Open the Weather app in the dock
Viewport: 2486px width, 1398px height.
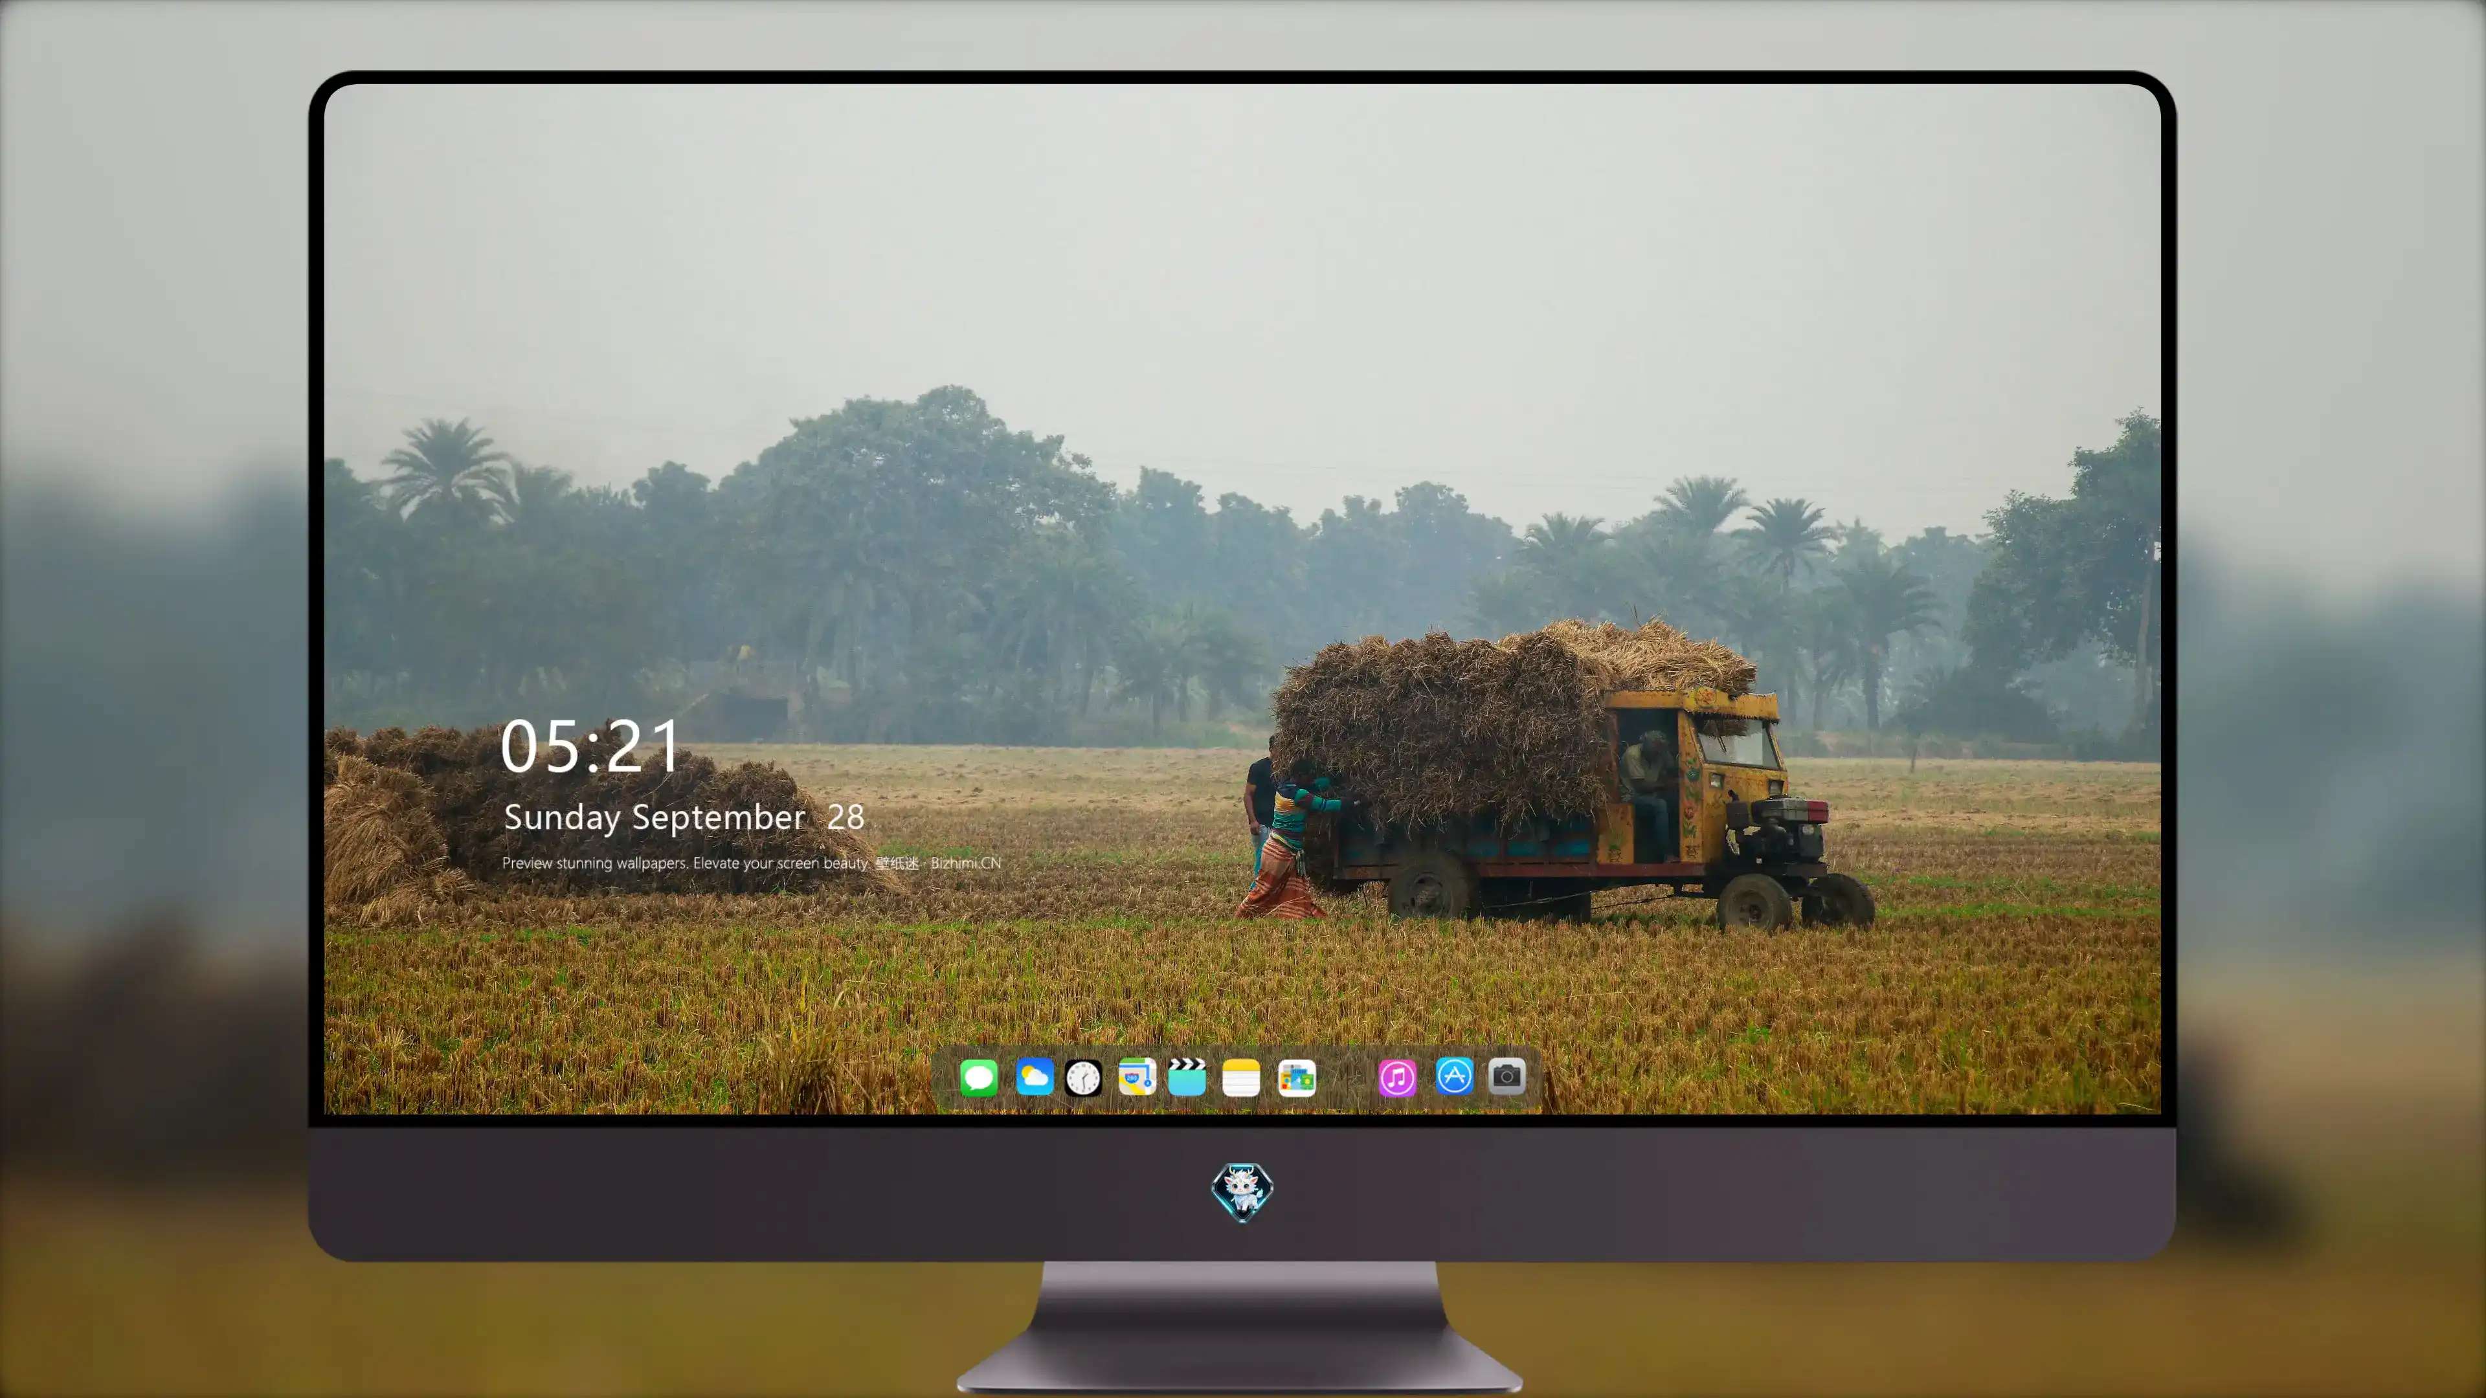click(1035, 1077)
